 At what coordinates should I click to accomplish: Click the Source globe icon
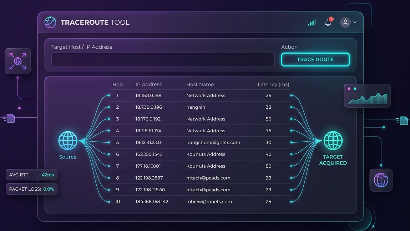[68, 141]
